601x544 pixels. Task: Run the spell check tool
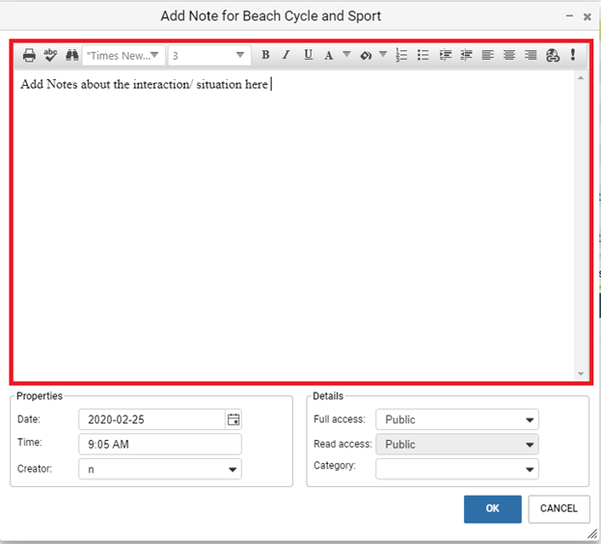click(50, 56)
